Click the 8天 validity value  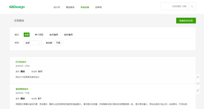40,99
